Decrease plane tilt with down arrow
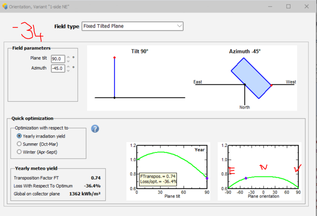The image size is (317, 216). pos(68,61)
